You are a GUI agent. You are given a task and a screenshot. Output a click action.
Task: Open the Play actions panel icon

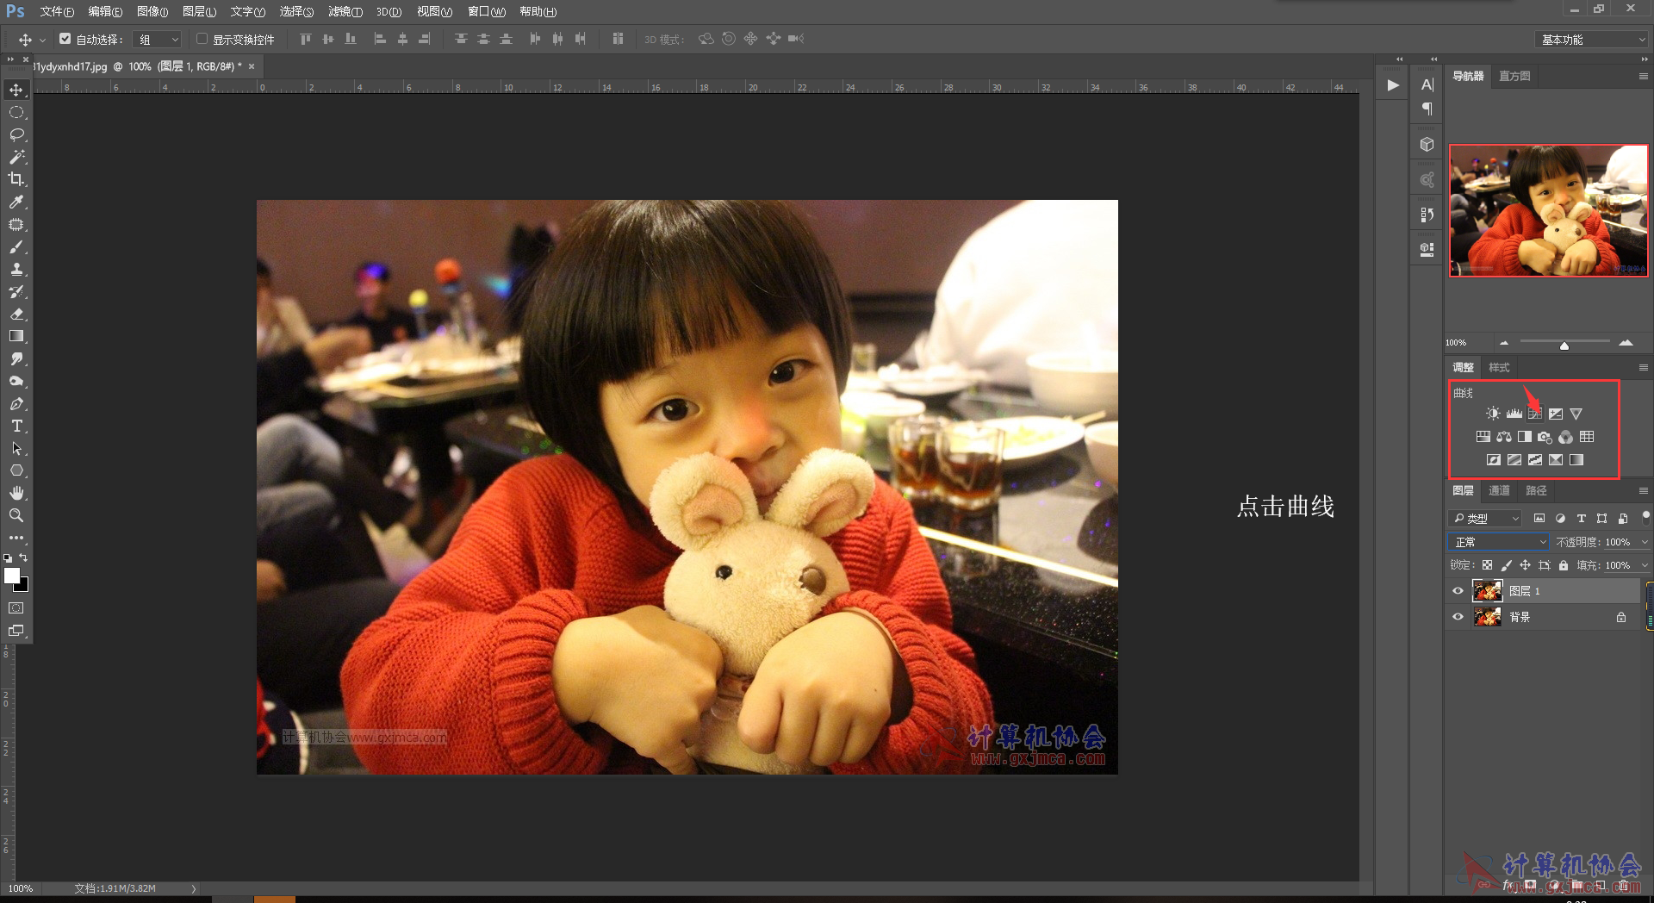(x=1393, y=85)
